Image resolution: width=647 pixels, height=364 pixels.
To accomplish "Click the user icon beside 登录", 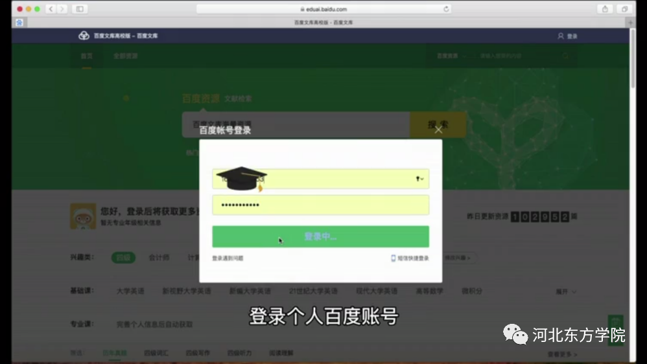I will click(x=560, y=36).
